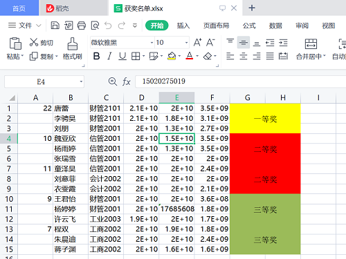Select column E header
346x259 pixels.
(x=176, y=97)
